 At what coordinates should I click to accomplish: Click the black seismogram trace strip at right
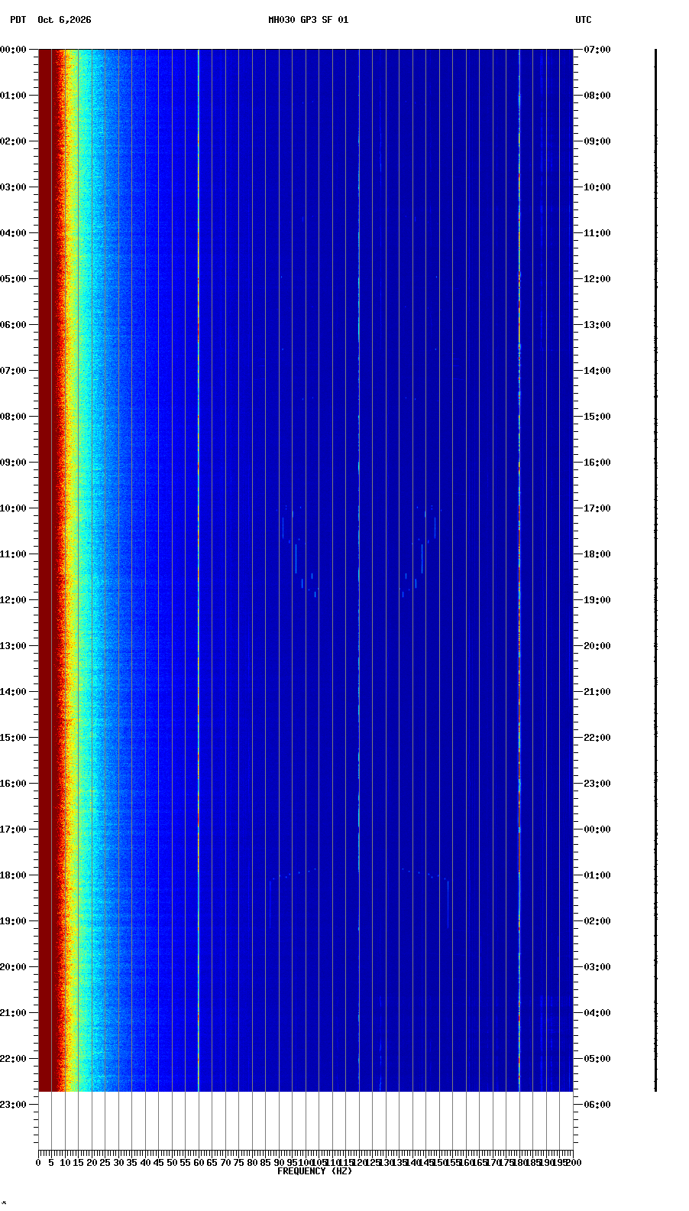(655, 570)
